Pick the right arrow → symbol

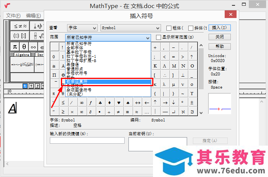pyautogui.click(x=165, y=103)
